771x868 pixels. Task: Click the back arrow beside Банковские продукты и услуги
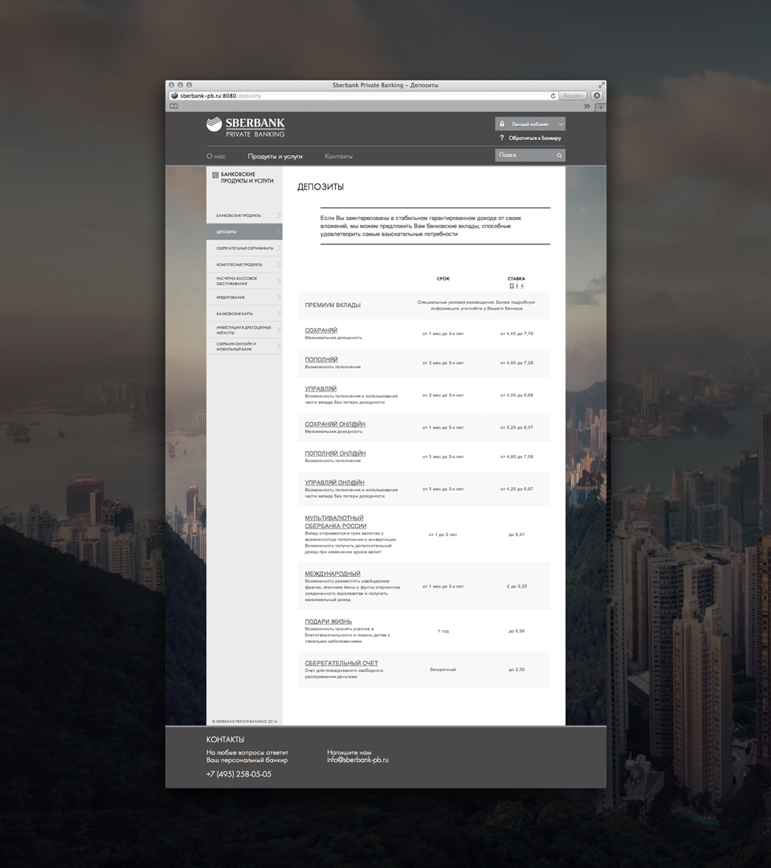coord(215,175)
